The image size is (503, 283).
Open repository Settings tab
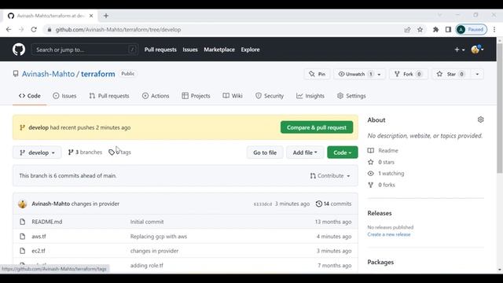point(351,96)
